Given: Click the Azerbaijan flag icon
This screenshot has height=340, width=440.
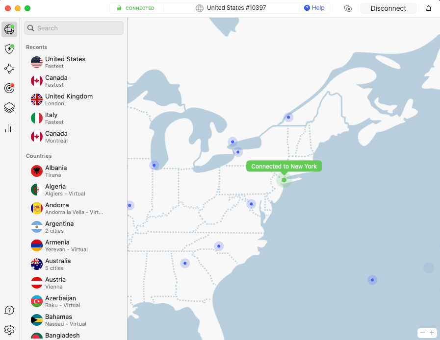Looking at the screenshot, I should (x=37, y=301).
